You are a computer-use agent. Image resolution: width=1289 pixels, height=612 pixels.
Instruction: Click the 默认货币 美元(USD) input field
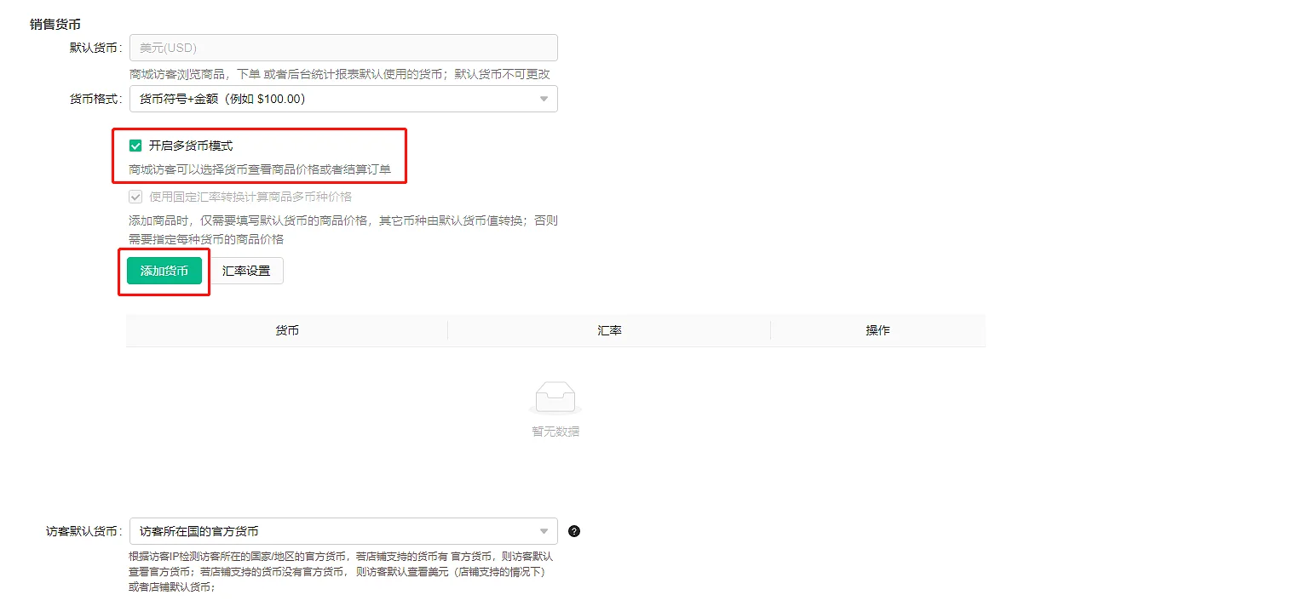tap(343, 48)
